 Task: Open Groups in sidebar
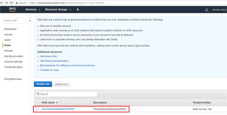pos(8,35)
